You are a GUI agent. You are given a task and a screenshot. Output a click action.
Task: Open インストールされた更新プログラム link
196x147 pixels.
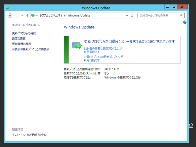[x=30, y=135]
